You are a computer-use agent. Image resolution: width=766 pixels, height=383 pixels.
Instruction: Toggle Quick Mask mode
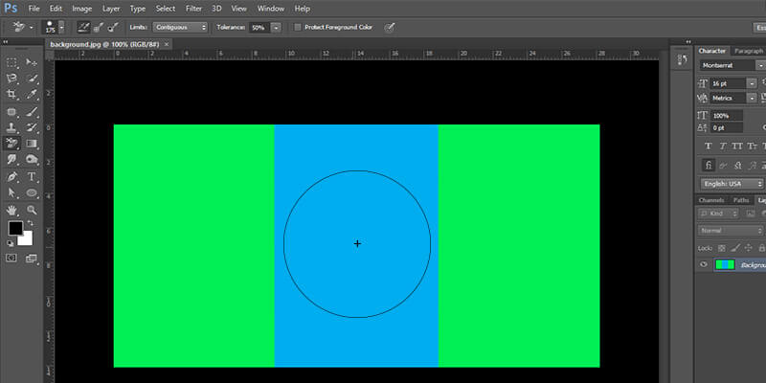(x=11, y=258)
